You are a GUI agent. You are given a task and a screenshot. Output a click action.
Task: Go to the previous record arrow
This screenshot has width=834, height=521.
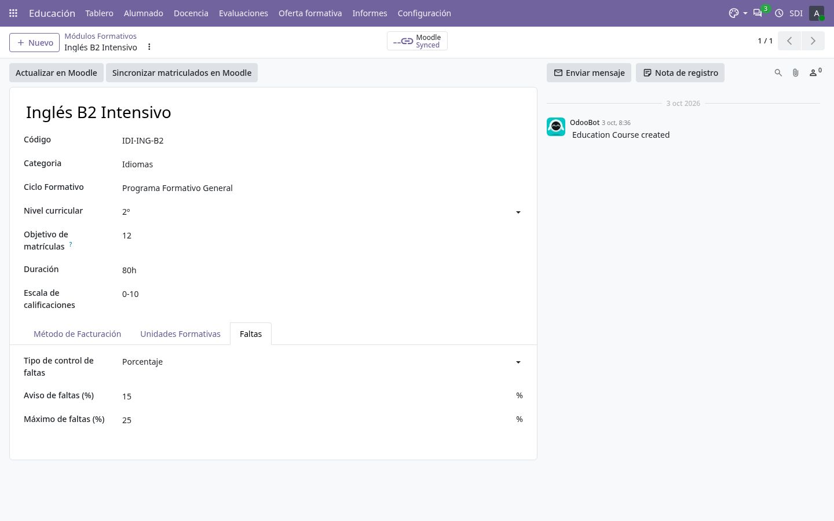(789, 41)
